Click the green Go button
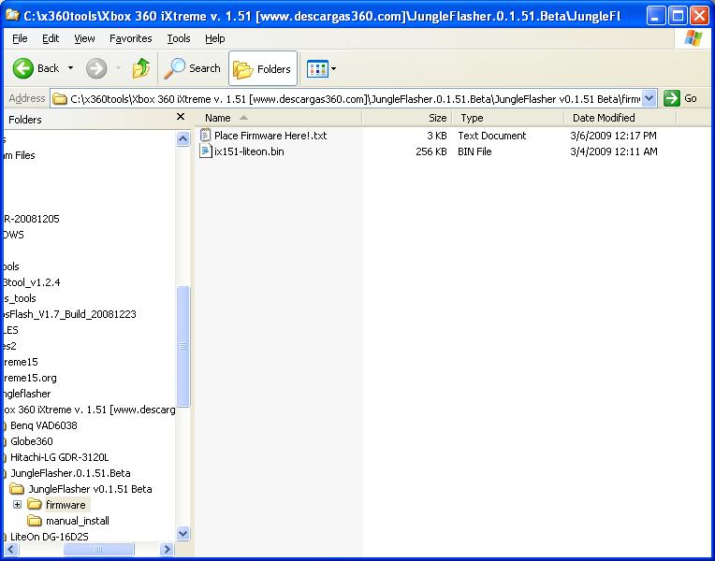 click(x=680, y=98)
